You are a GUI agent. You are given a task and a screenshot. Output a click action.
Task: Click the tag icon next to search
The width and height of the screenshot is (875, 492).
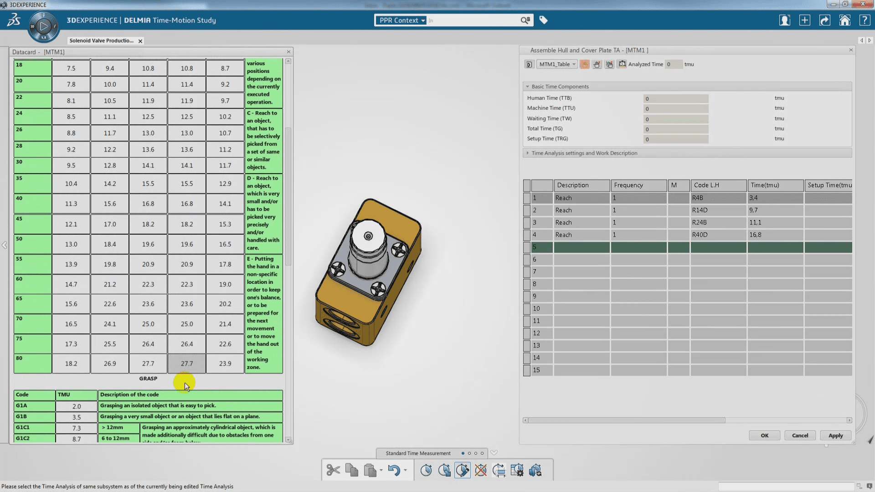[x=543, y=20]
